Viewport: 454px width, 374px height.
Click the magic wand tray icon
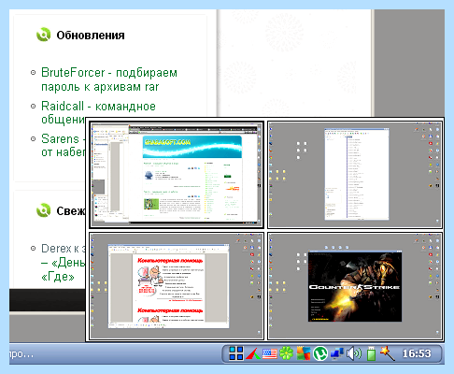click(x=388, y=353)
